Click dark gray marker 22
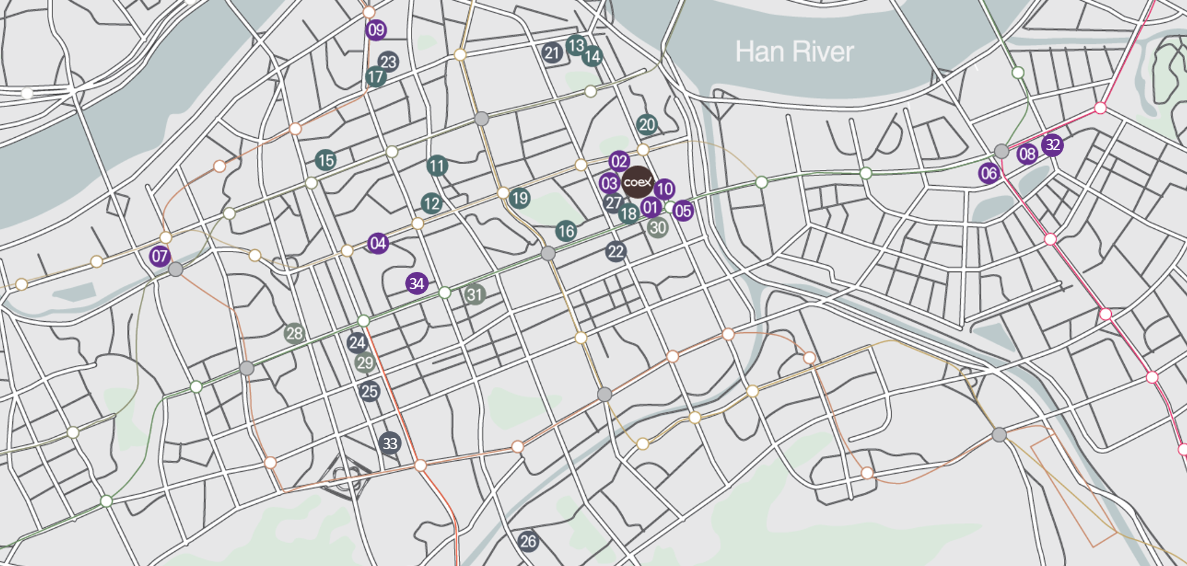 [616, 251]
